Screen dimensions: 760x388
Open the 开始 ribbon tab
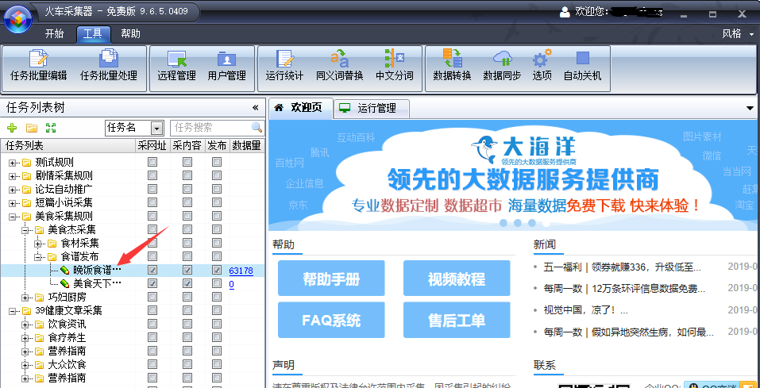click(x=54, y=33)
